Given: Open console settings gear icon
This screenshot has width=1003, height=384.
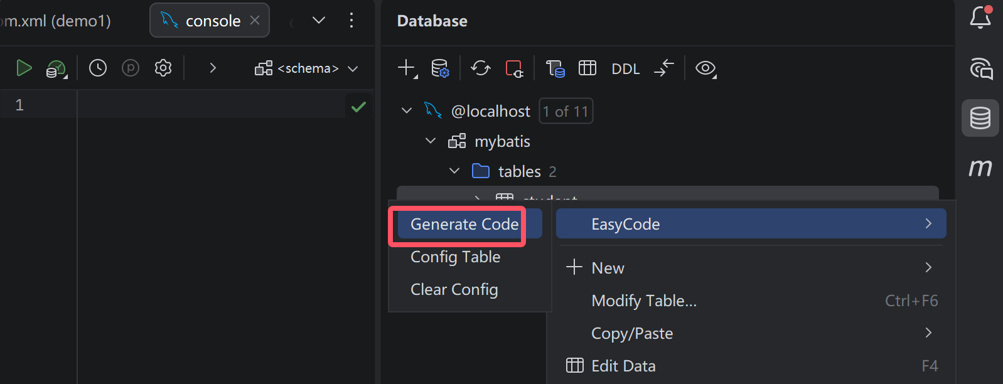Looking at the screenshot, I should [163, 68].
